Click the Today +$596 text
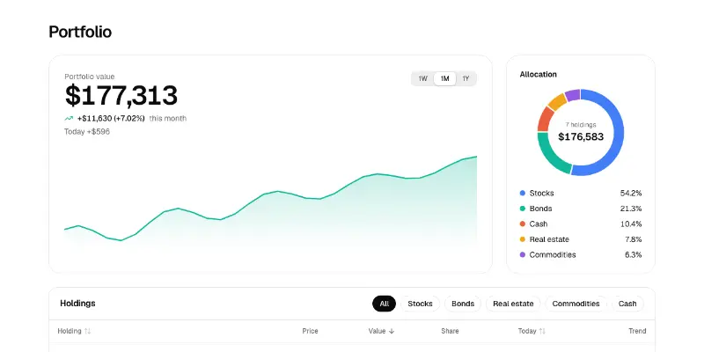This screenshot has height=352, width=704. click(x=86, y=131)
